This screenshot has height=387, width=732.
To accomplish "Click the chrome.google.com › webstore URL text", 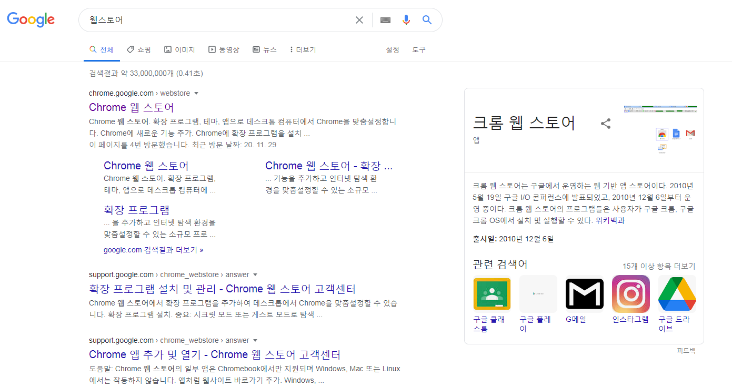I will click(139, 94).
